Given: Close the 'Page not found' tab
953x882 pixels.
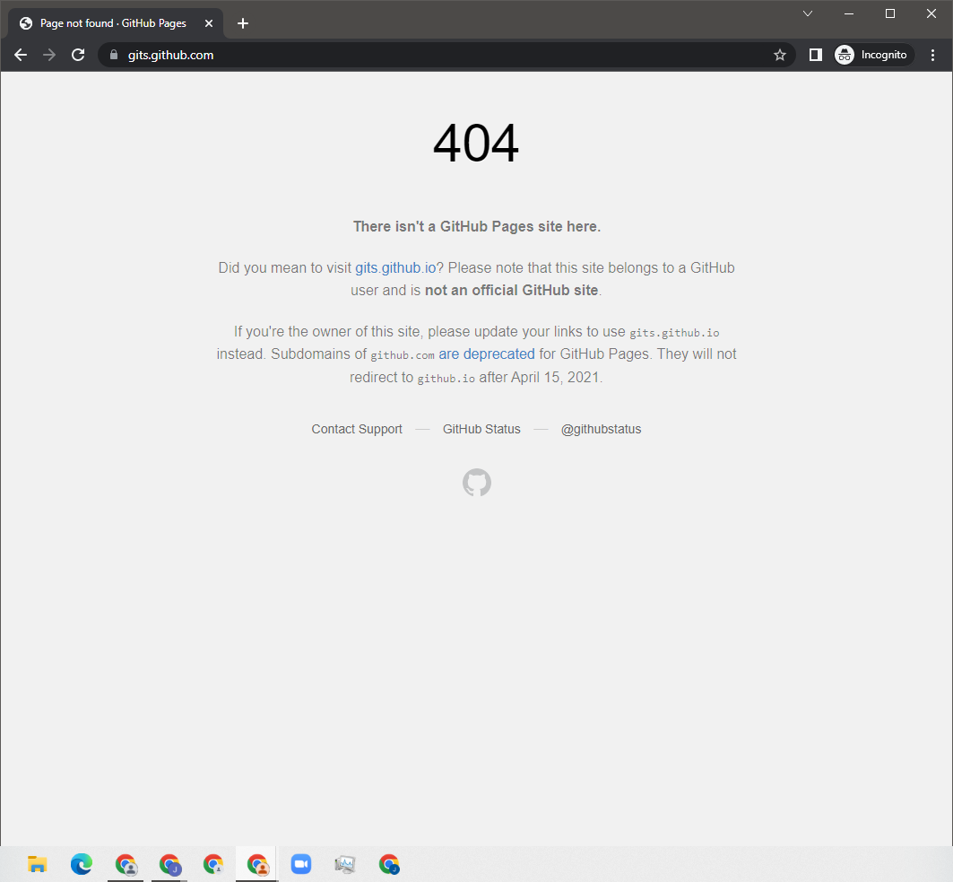Looking at the screenshot, I should point(209,23).
